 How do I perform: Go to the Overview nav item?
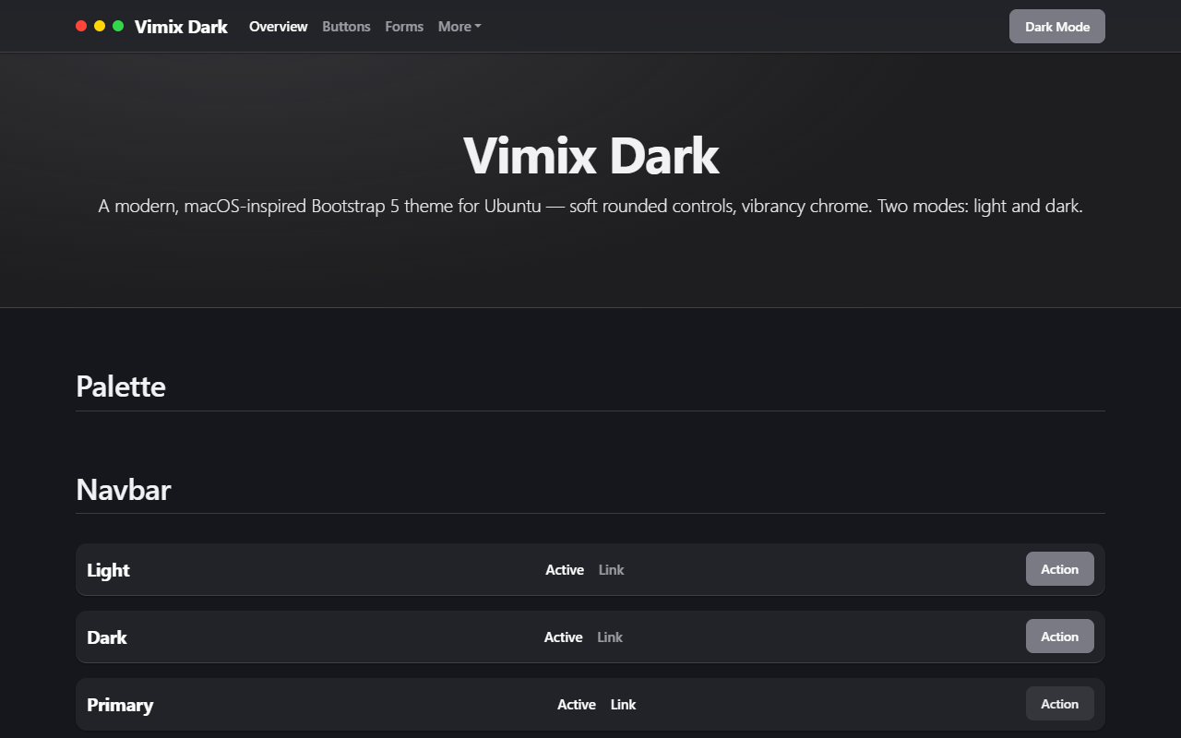(278, 27)
